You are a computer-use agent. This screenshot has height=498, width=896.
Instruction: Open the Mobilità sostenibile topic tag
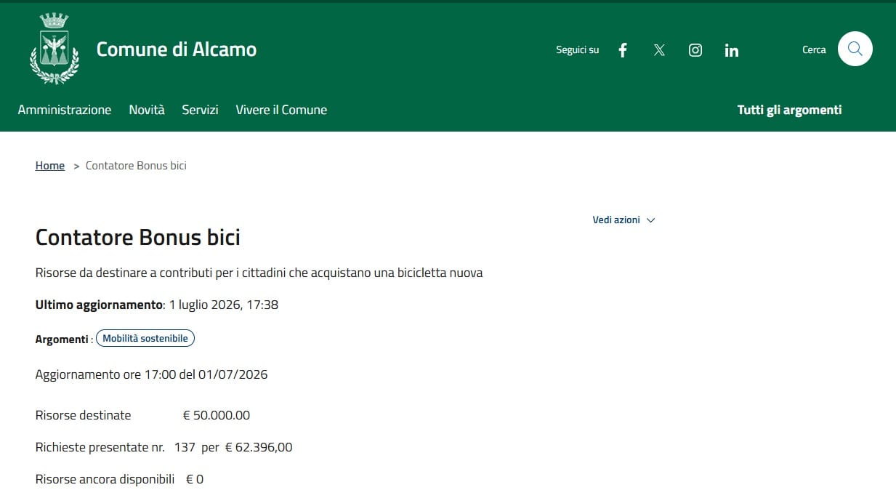pyautogui.click(x=145, y=338)
